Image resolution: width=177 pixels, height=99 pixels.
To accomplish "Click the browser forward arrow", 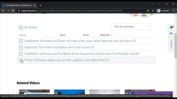I will [8, 11].
